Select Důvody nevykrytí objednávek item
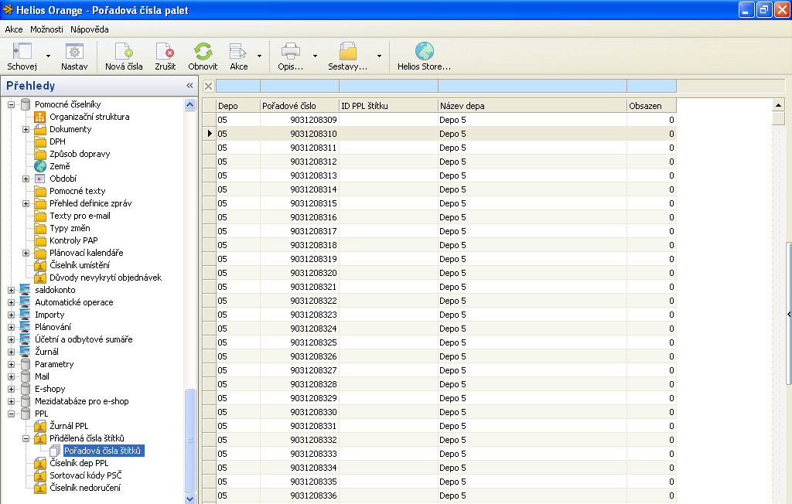 click(x=105, y=278)
